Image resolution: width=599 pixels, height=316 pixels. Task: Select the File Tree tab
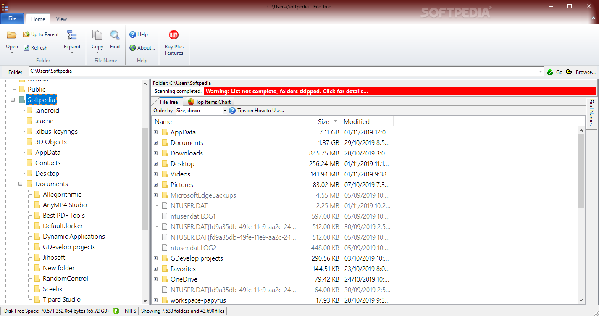coord(168,102)
